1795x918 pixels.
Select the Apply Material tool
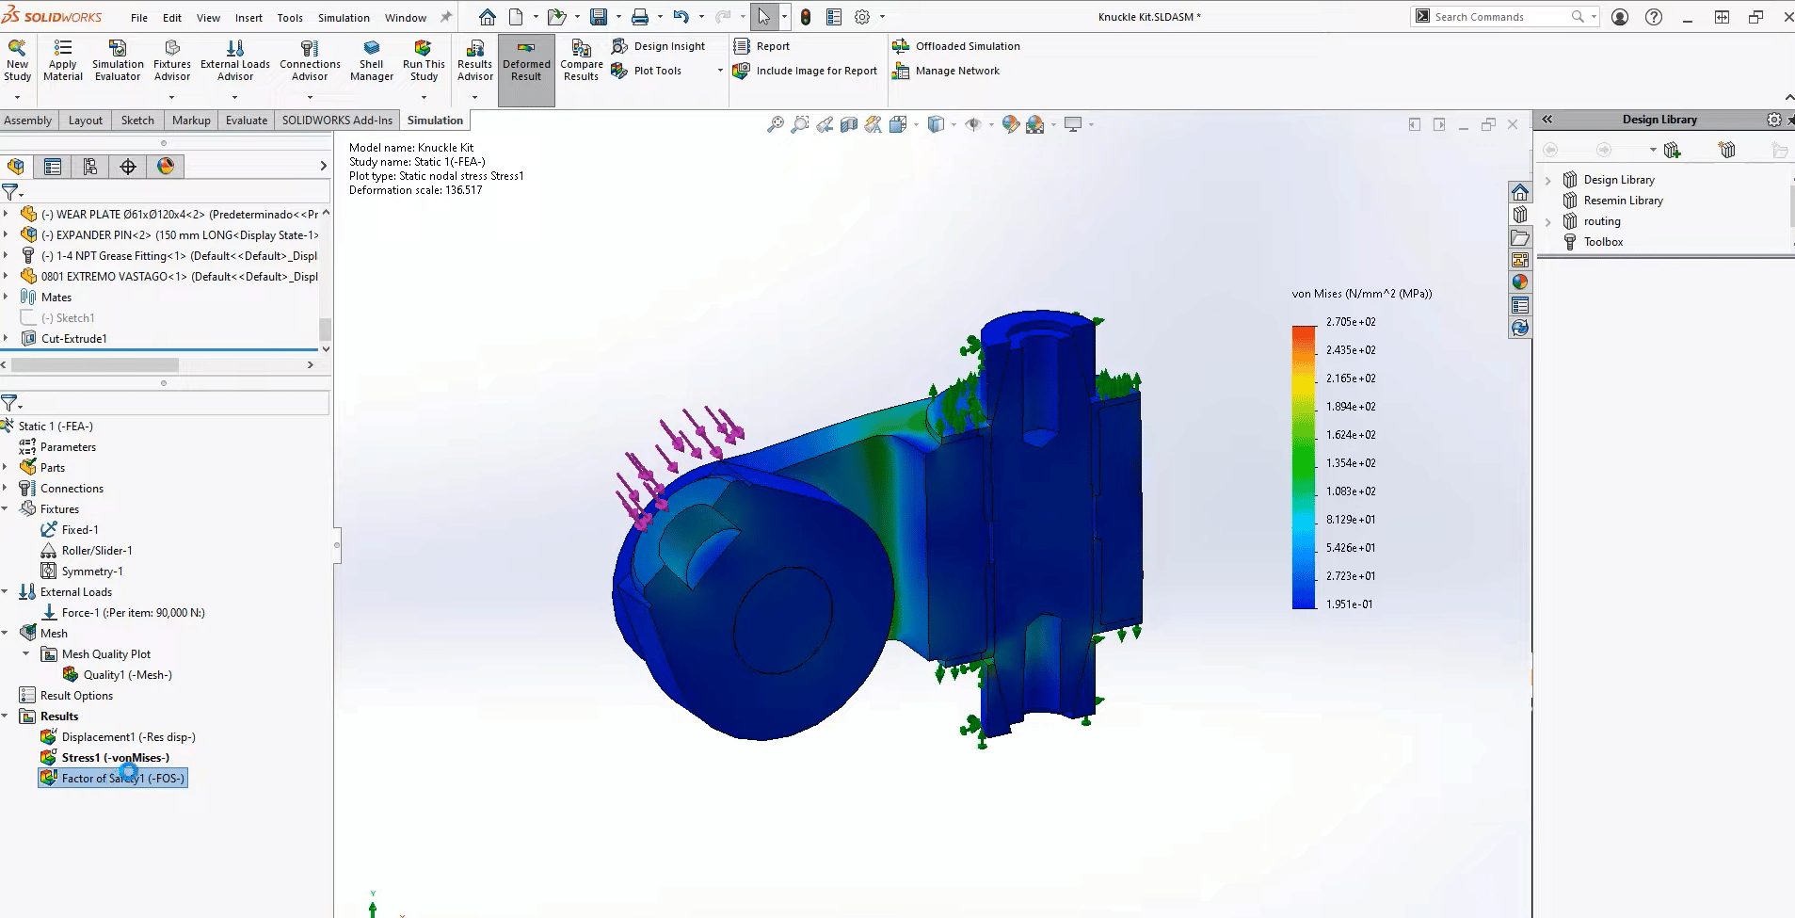tap(63, 59)
